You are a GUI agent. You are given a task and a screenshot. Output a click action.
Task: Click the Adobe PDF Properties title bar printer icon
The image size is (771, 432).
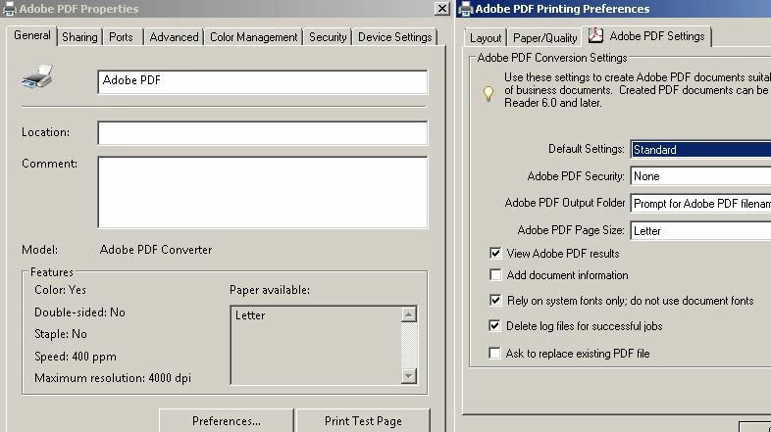10,9
